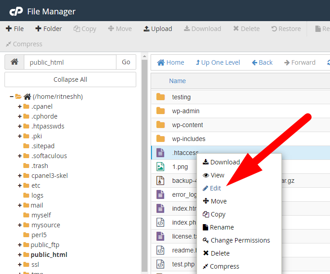Choose Delete from the context menu
The image size is (330, 274).
tap(216, 253)
